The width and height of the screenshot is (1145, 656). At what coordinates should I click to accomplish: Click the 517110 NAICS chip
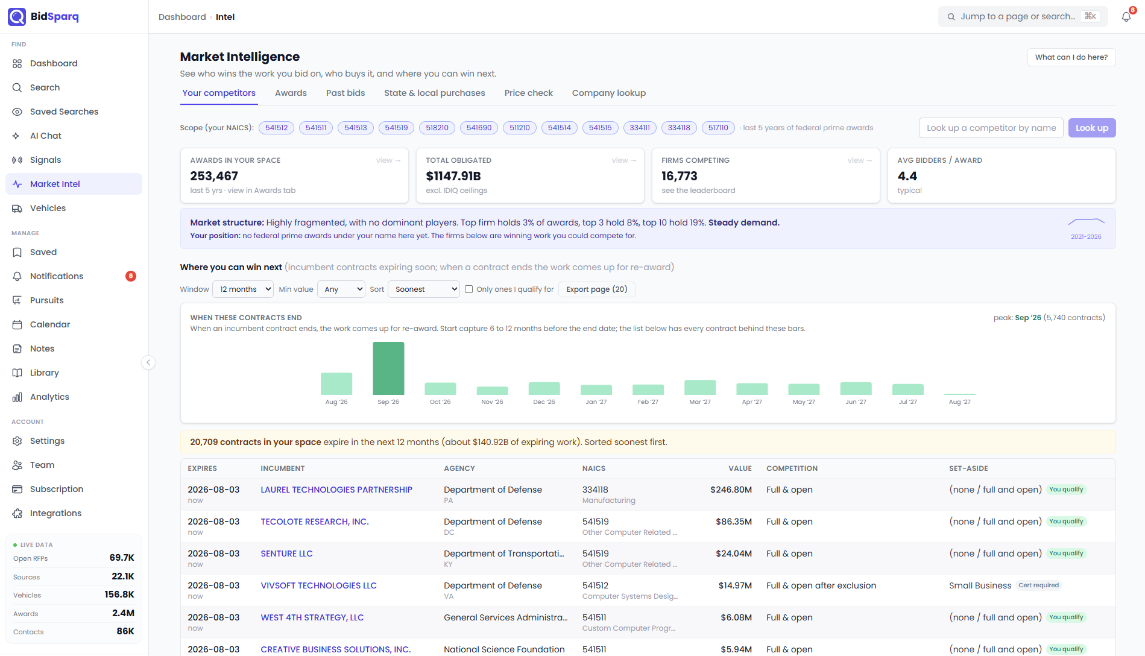718,128
